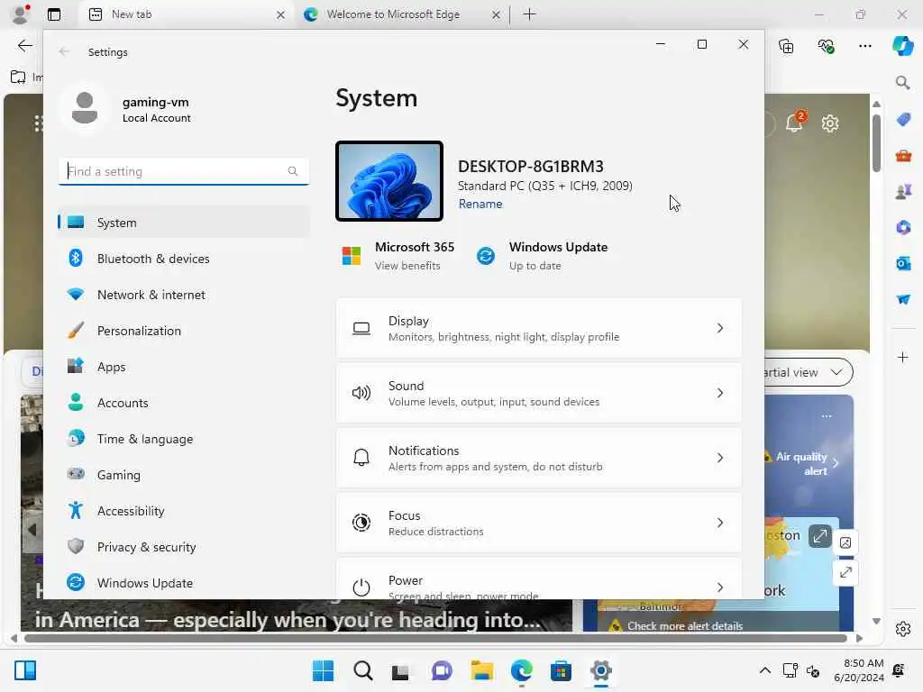Open Edge sidebar Tools briefcase icon
923x692 pixels.
click(x=903, y=156)
